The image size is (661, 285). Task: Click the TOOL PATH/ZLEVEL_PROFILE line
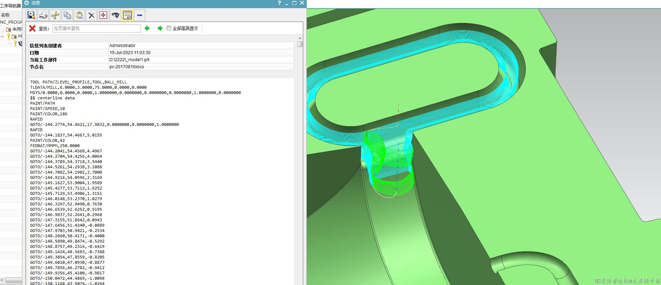point(78,82)
